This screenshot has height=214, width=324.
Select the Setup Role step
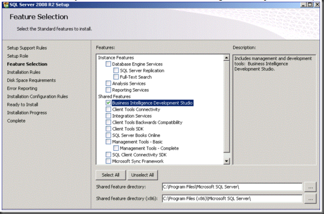[x=18, y=56]
